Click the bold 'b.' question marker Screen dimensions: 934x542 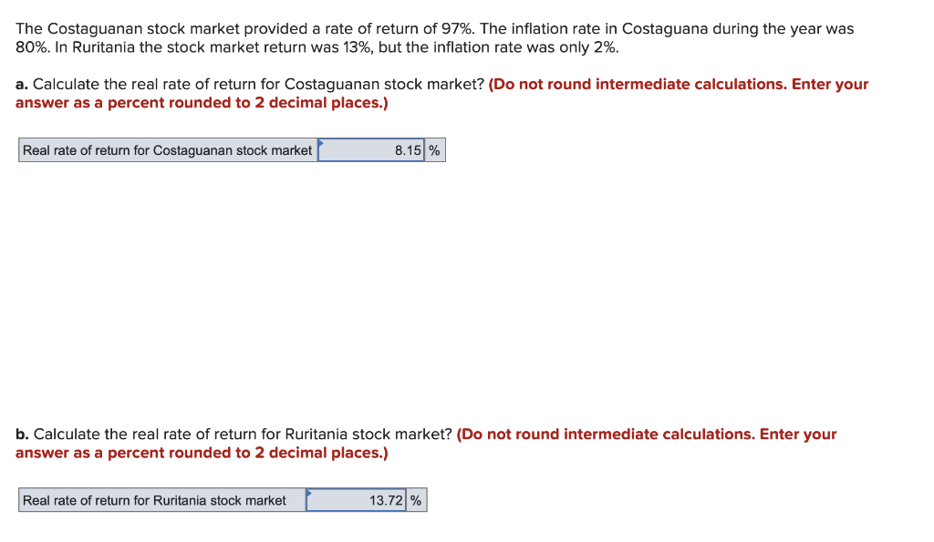click(22, 435)
